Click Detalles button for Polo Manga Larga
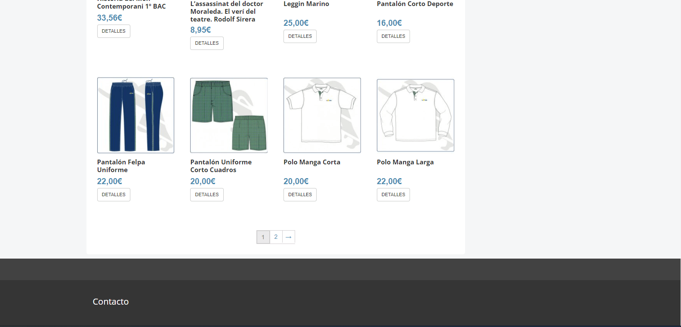This screenshot has height=327, width=681. point(393,194)
